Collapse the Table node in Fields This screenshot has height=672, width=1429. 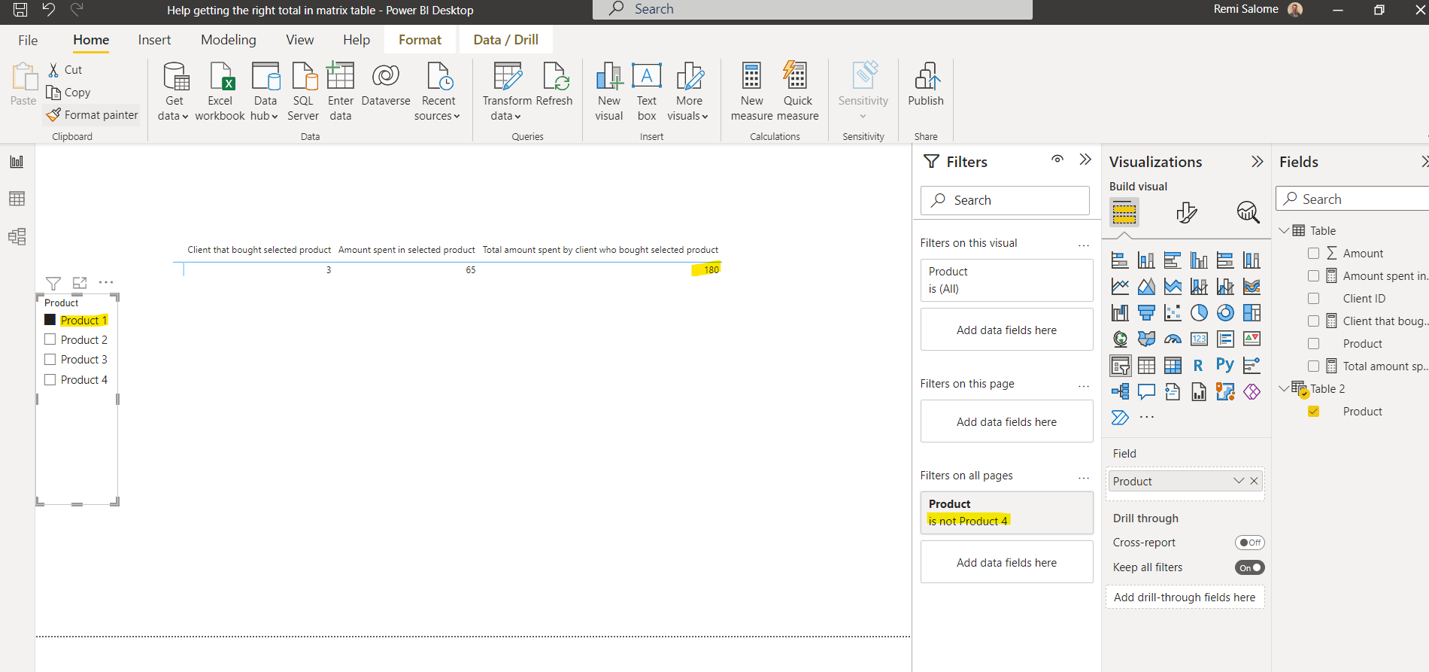click(x=1284, y=231)
